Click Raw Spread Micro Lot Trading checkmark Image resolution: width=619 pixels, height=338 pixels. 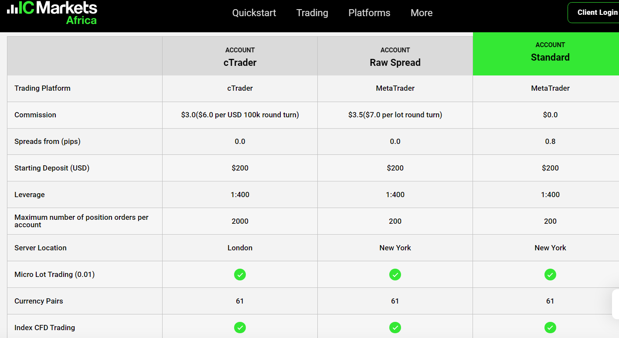point(395,274)
